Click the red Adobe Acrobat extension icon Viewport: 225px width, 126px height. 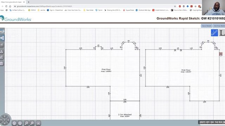tap(191, 6)
